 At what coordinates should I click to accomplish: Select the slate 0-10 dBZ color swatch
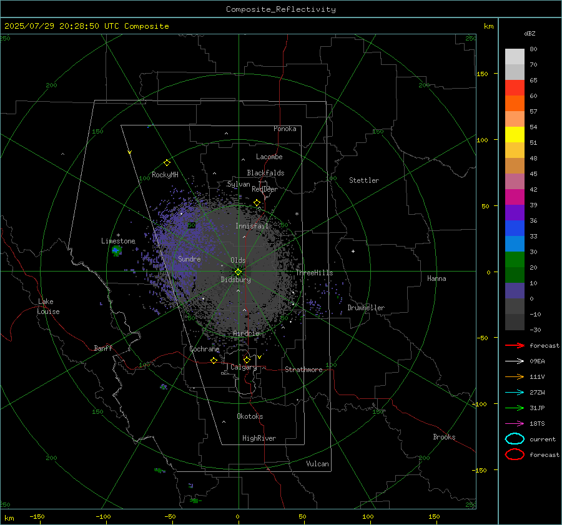515,291
